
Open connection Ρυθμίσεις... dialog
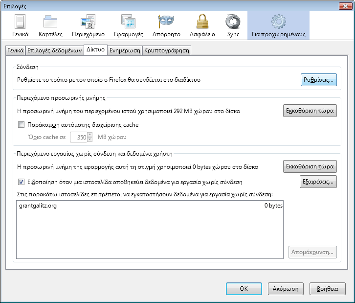tap(318, 80)
